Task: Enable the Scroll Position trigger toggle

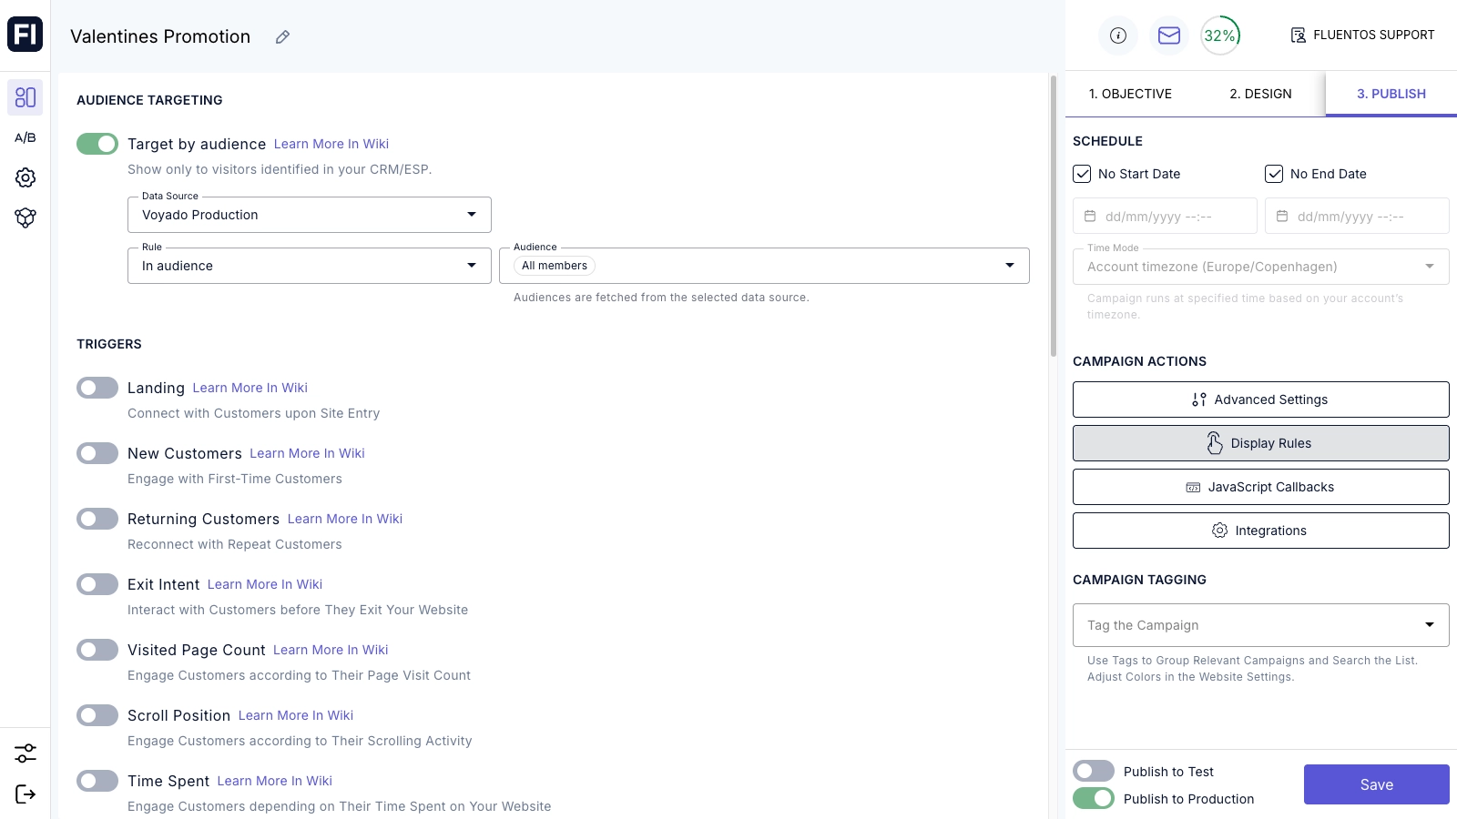Action: pos(97,715)
